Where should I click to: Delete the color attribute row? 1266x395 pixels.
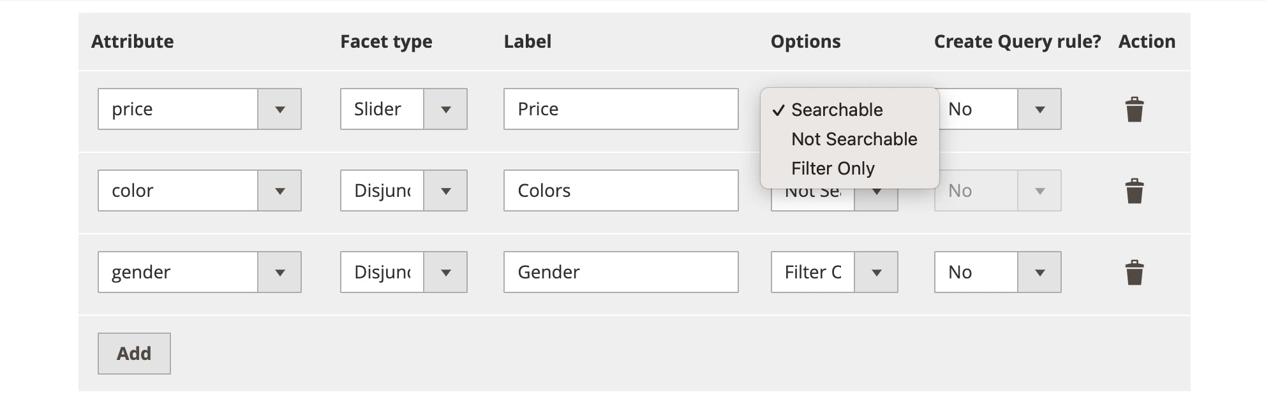pyautogui.click(x=1135, y=190)
